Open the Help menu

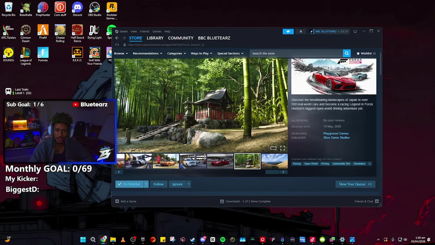point(167,31)
